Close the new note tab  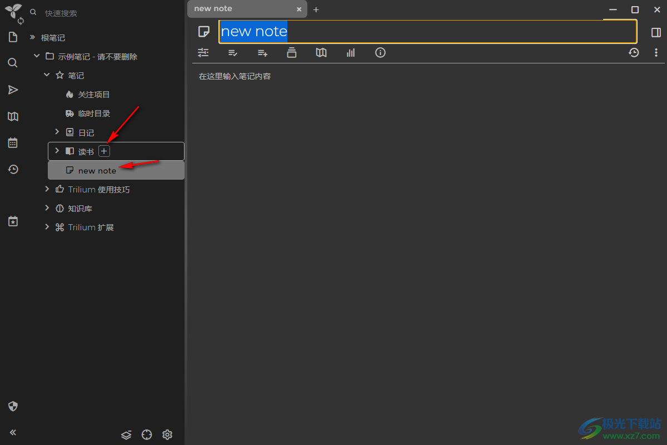[299, 9]
